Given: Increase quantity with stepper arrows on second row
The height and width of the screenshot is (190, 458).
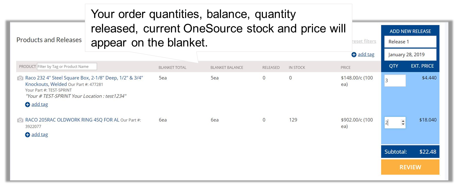Looking at the screenshot, I should tap(403, 121).
